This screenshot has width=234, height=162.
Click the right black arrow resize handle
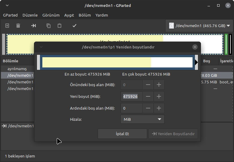point(196,62)
